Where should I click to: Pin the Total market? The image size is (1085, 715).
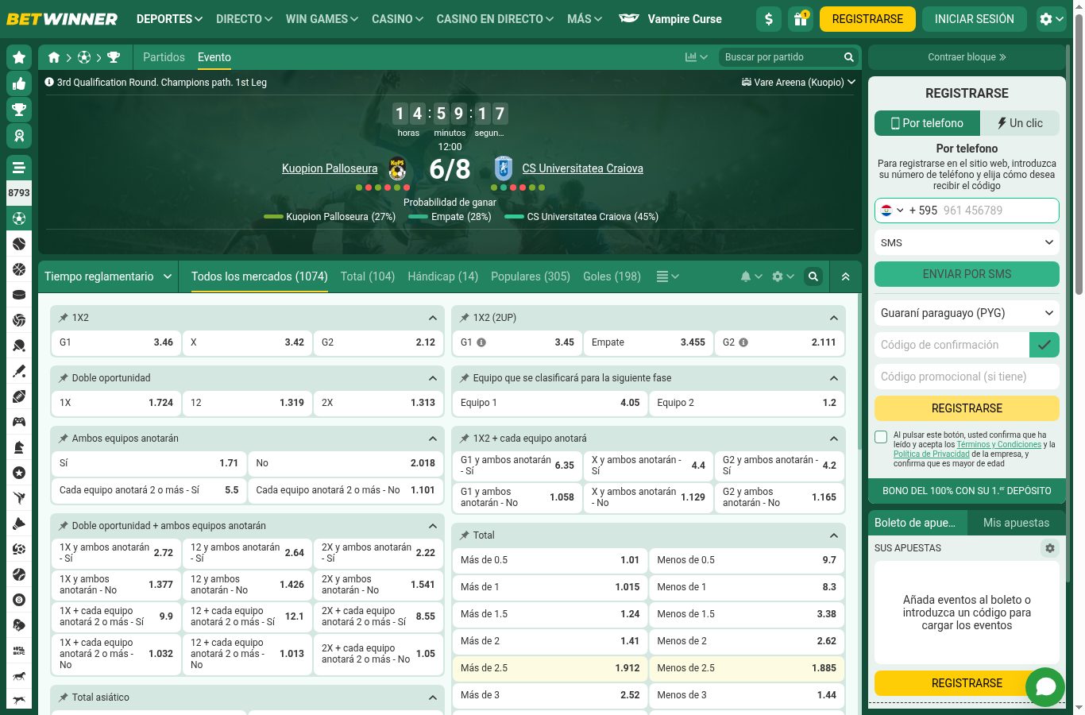click(465, 535)
